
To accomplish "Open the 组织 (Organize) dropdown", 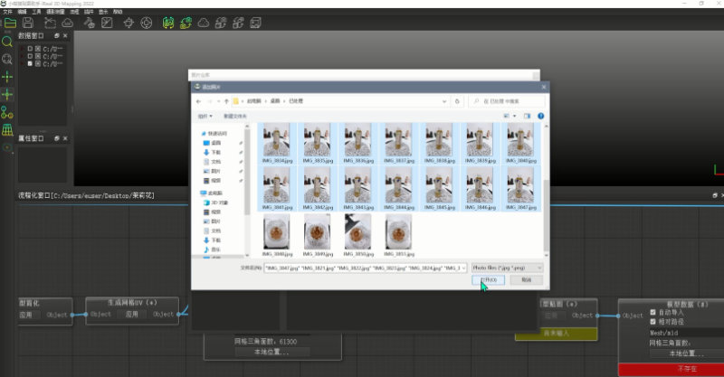I will pyautogui.click(x=205, y=116).
